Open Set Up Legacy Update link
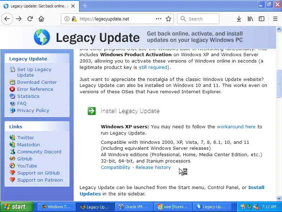This screenshot has width=282, height=212. click(x=34, y=72)
